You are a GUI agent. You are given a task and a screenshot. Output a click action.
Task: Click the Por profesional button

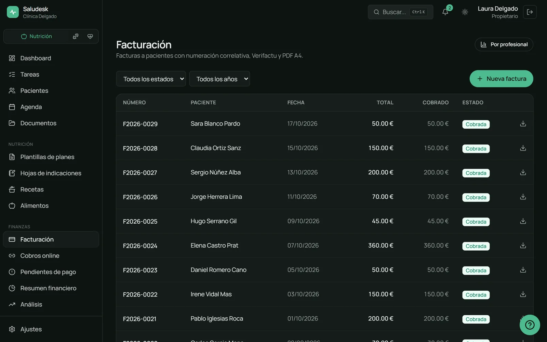[504, 44]
